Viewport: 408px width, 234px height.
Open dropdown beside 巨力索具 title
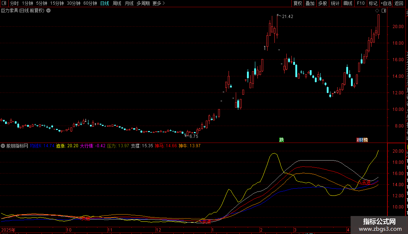[48, 11]
